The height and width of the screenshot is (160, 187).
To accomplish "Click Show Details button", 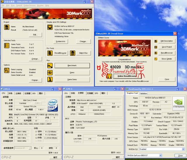I will tap(167, 59).
